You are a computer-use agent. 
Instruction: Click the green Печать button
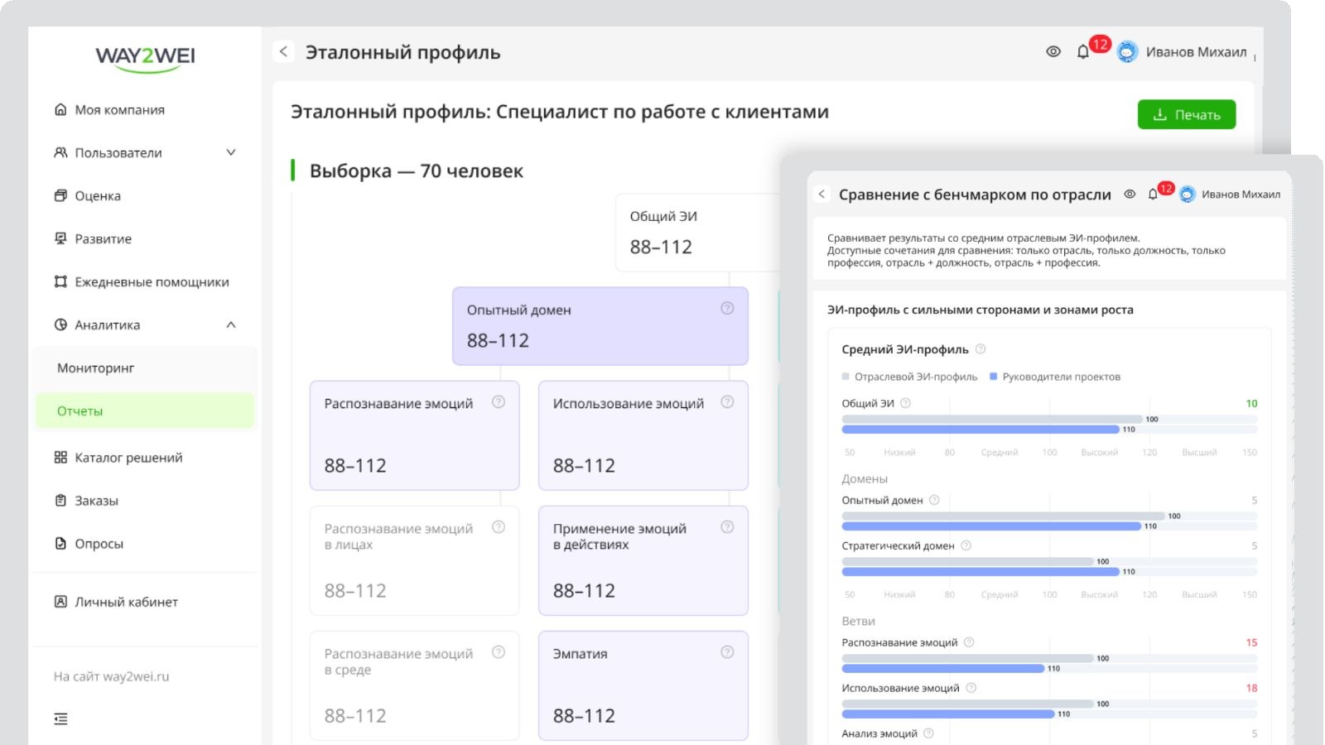pos(1186,114)
